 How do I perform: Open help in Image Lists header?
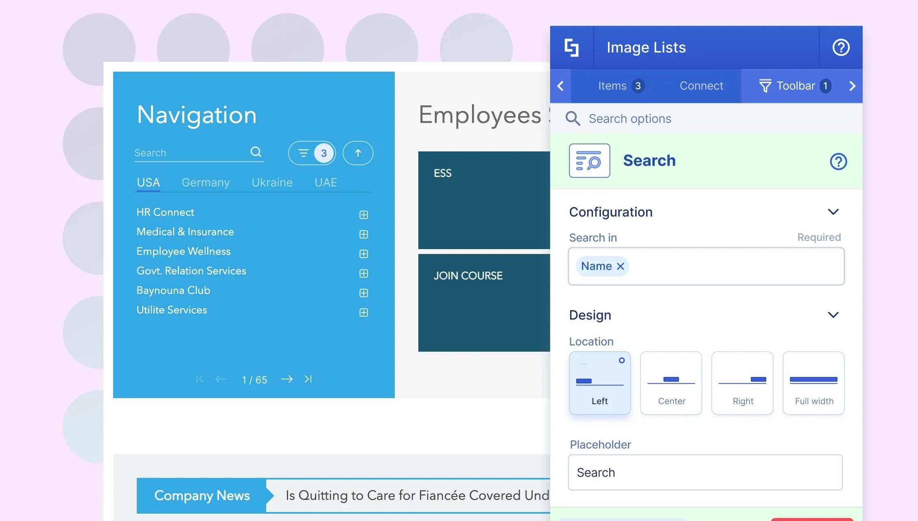(x=841, y=47)
